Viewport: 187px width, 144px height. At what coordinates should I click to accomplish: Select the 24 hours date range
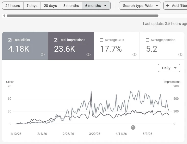pyautogui.click(x=13, y=6)
